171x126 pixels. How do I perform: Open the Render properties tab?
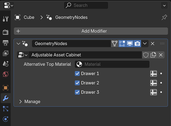[6, 32]
